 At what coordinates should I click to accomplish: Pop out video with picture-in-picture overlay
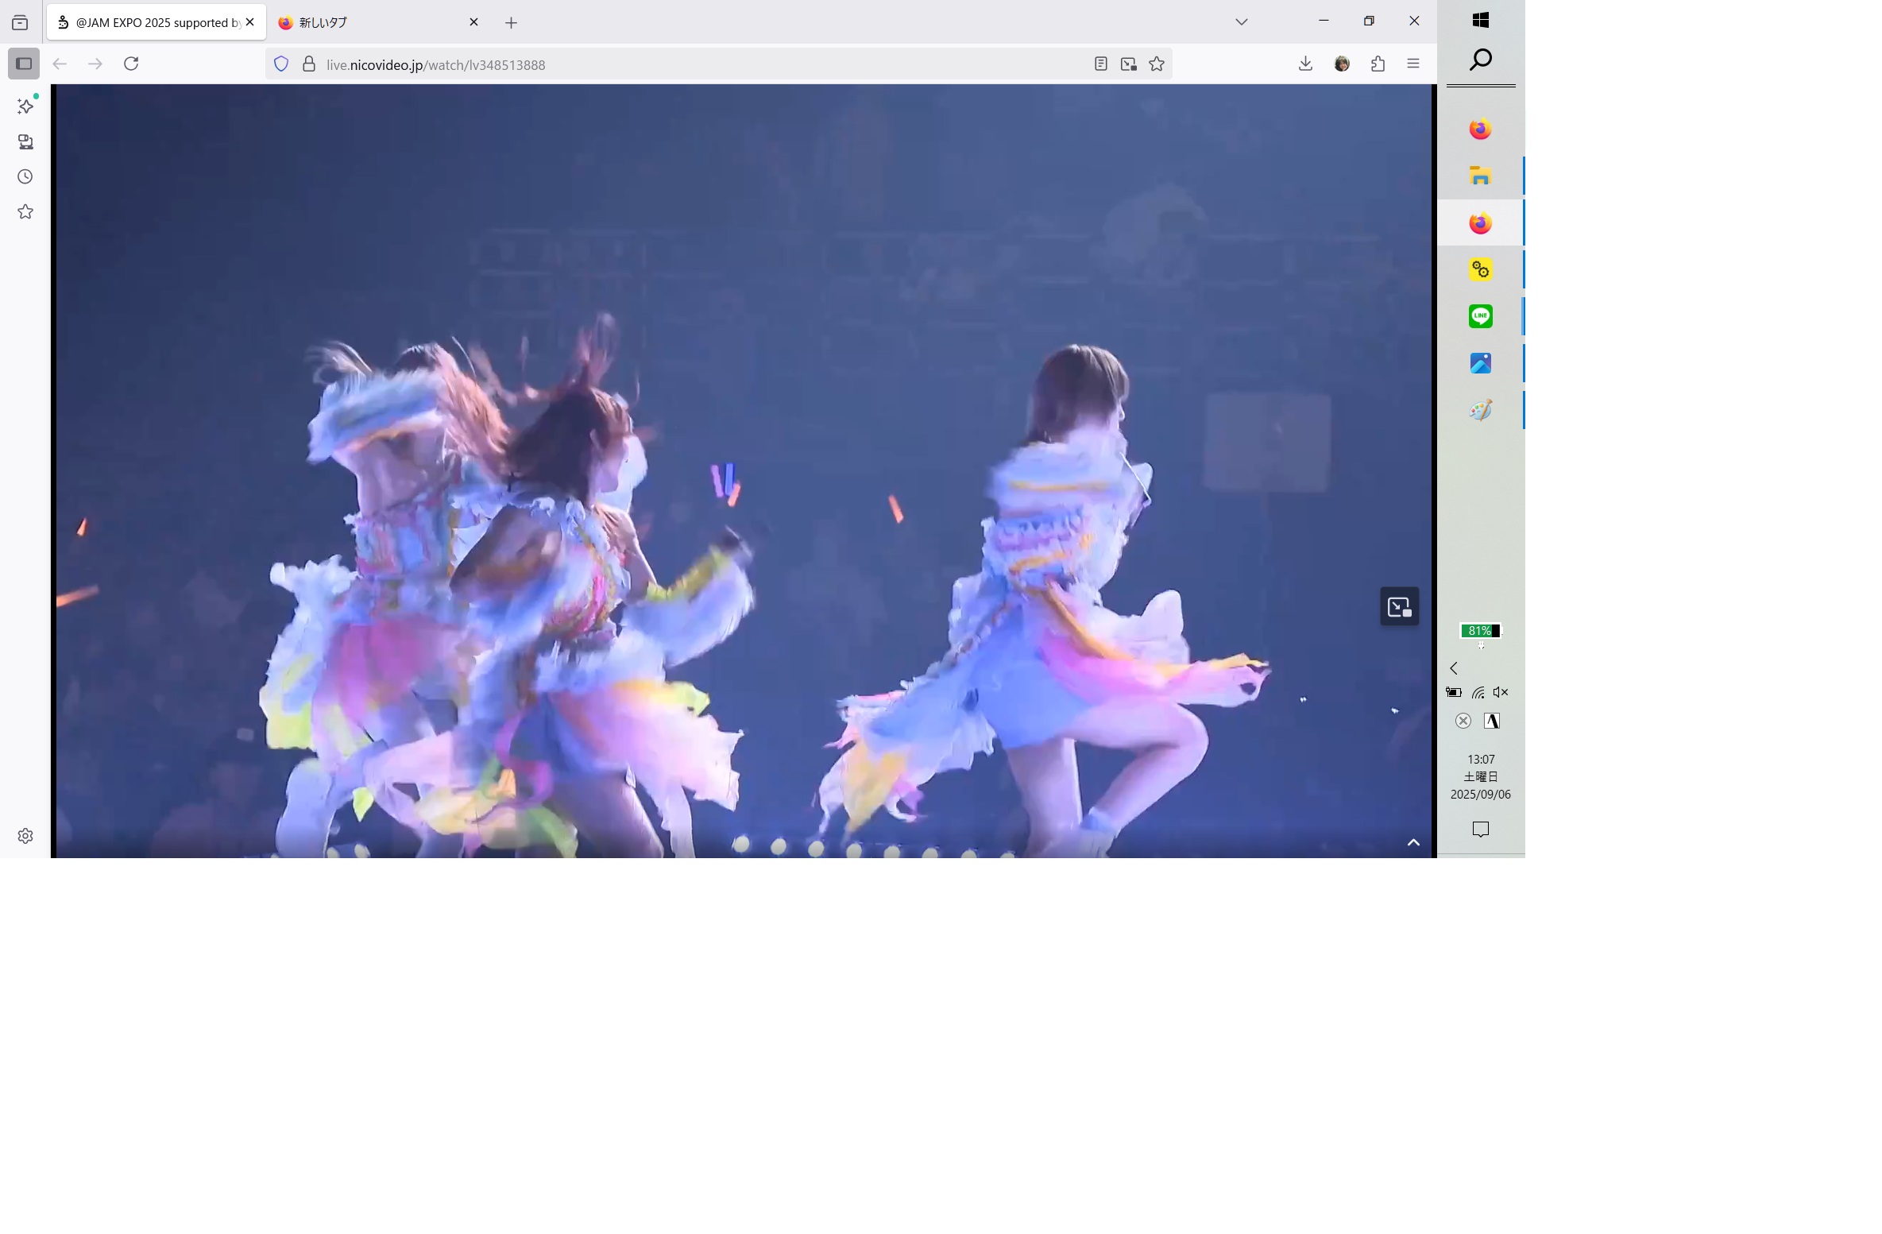point(1399,607)
